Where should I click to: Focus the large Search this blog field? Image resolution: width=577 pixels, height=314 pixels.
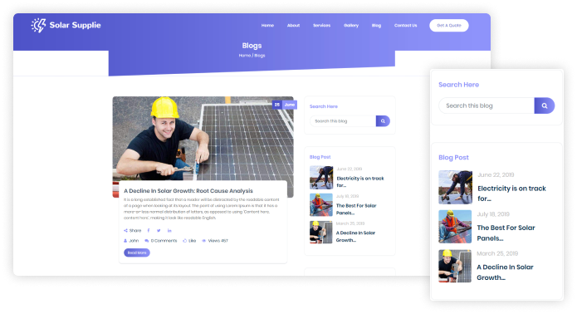click(487, 105)
